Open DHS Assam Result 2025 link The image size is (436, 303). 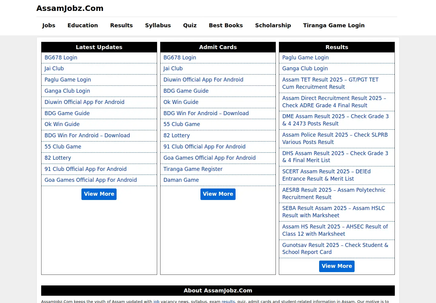point(335,157)
